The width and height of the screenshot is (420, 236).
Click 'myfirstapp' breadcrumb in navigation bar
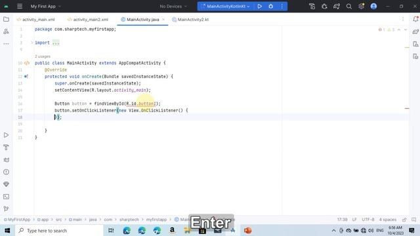pyautogui.click(x=156, y=220)
